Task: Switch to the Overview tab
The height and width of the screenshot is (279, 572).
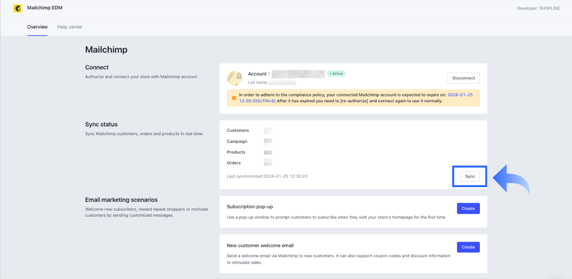Action: tap(37, 27)
